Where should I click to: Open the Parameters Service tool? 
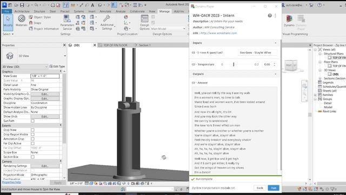(67, 23)
